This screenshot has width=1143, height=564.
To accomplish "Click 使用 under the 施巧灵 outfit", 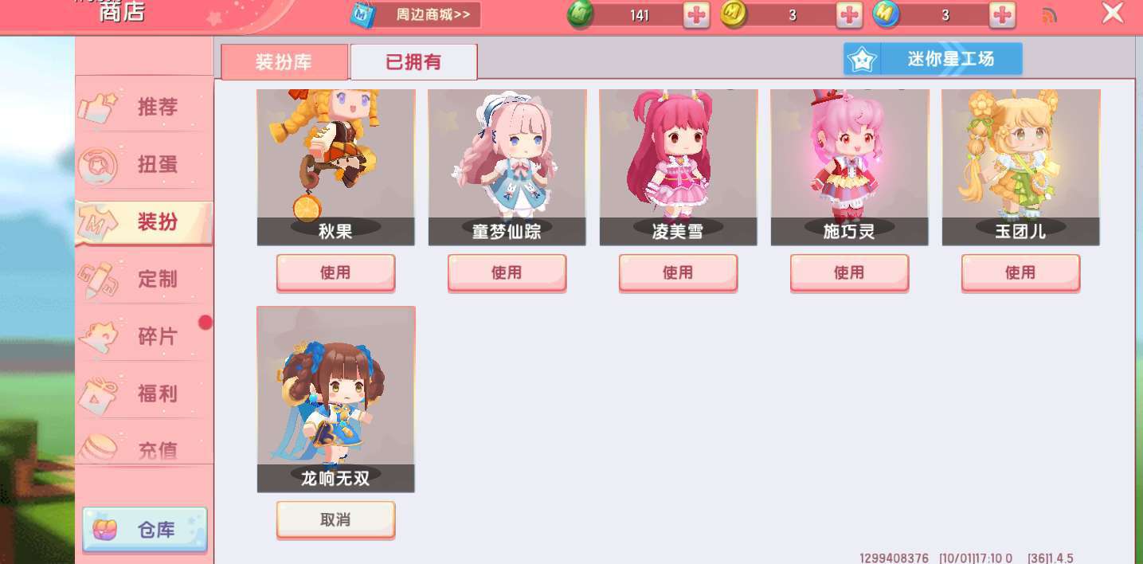I will (x=849, y=273).
